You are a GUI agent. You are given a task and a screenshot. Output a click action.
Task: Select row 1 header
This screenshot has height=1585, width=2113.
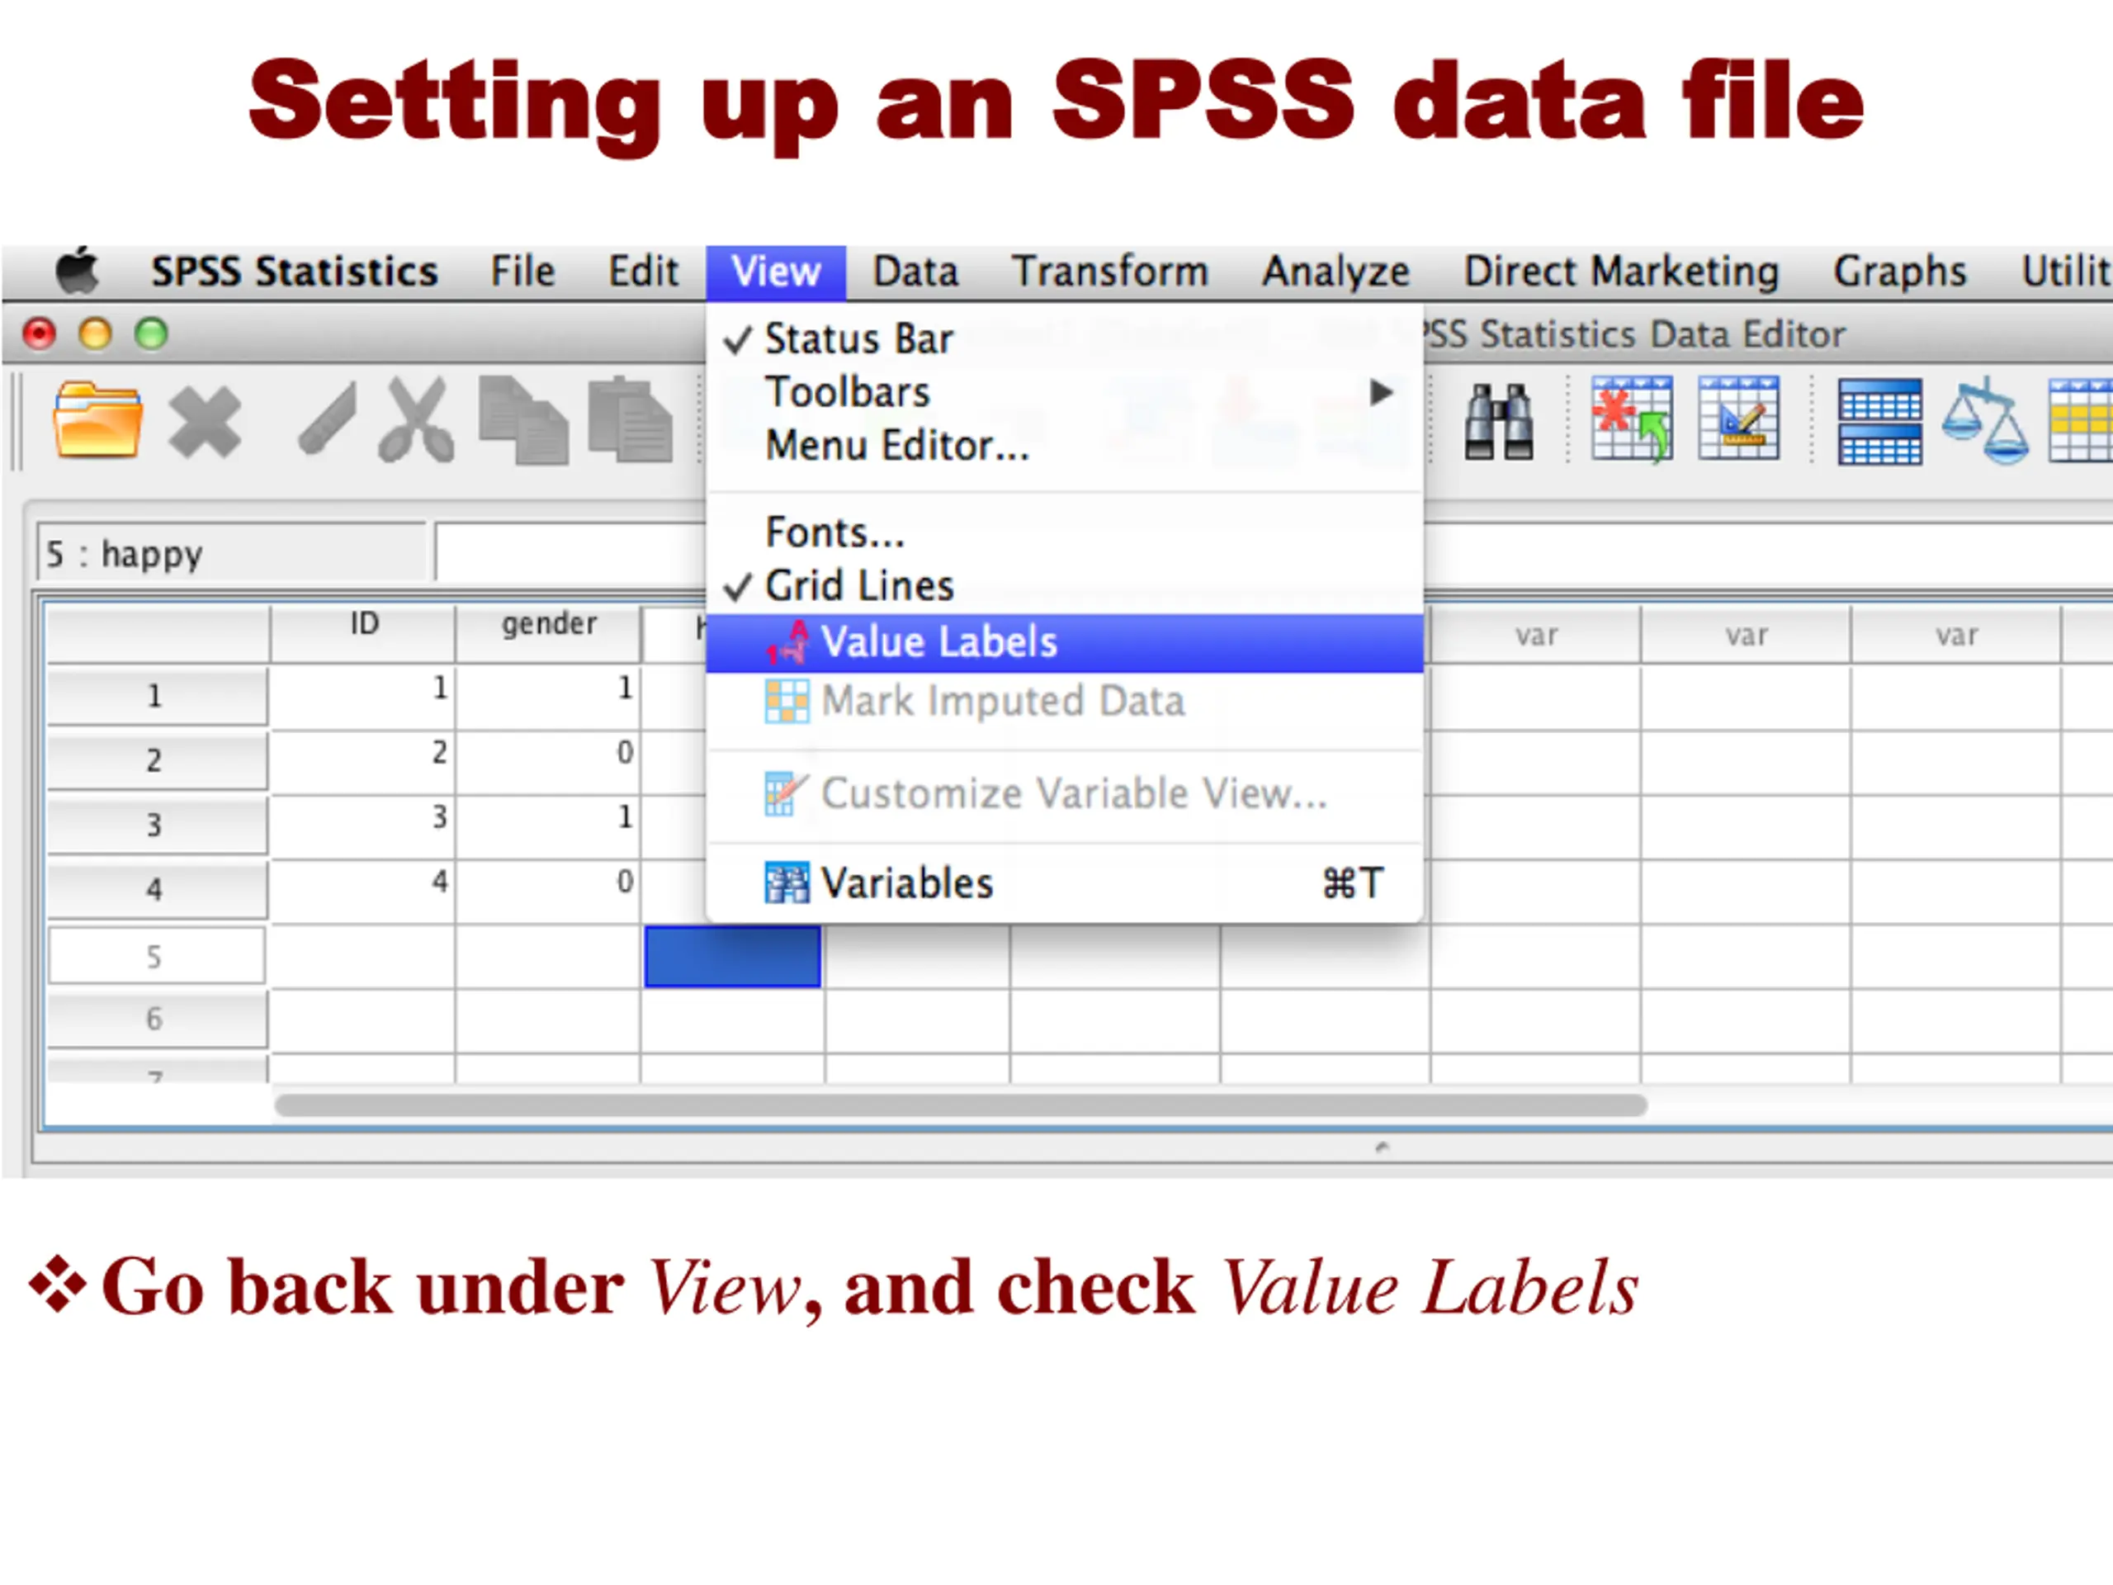[157, 697]
